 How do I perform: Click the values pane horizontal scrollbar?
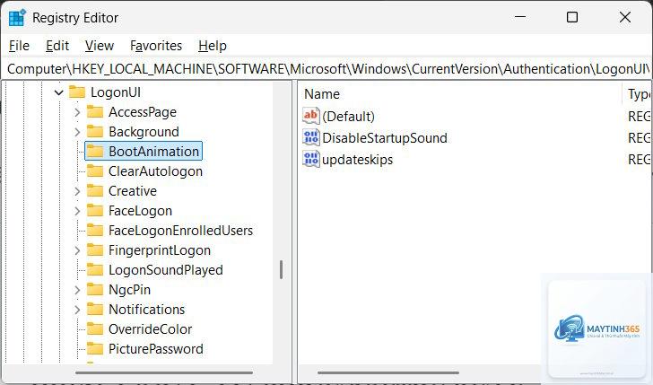[388, 372]
